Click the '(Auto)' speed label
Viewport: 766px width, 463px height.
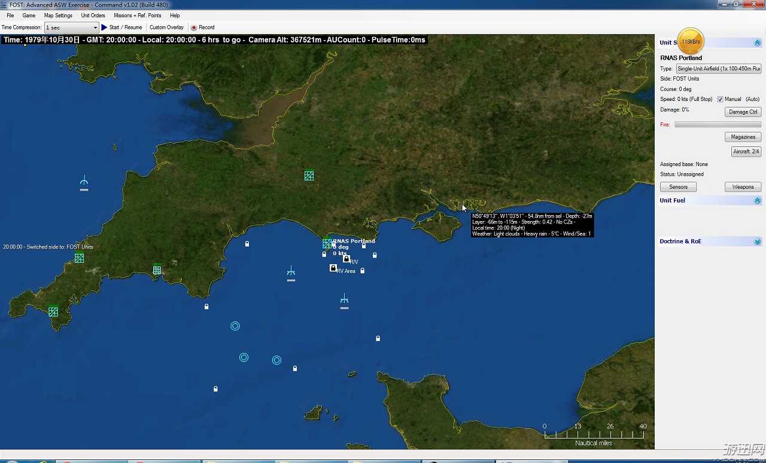pyautogui.click(x=752, y=99)
